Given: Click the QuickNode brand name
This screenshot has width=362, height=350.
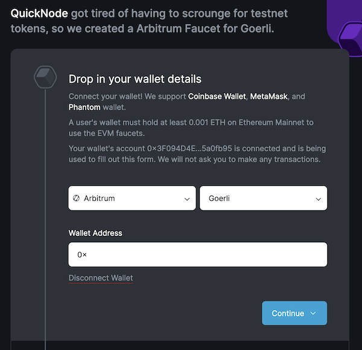Looking at the screenshot, I should pos(39,13).
